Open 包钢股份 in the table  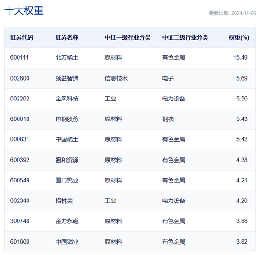coord(67,119)
